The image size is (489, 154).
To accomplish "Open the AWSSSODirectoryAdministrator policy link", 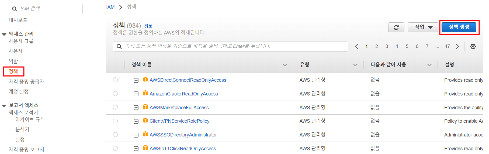I will click(x=183, y=135).
